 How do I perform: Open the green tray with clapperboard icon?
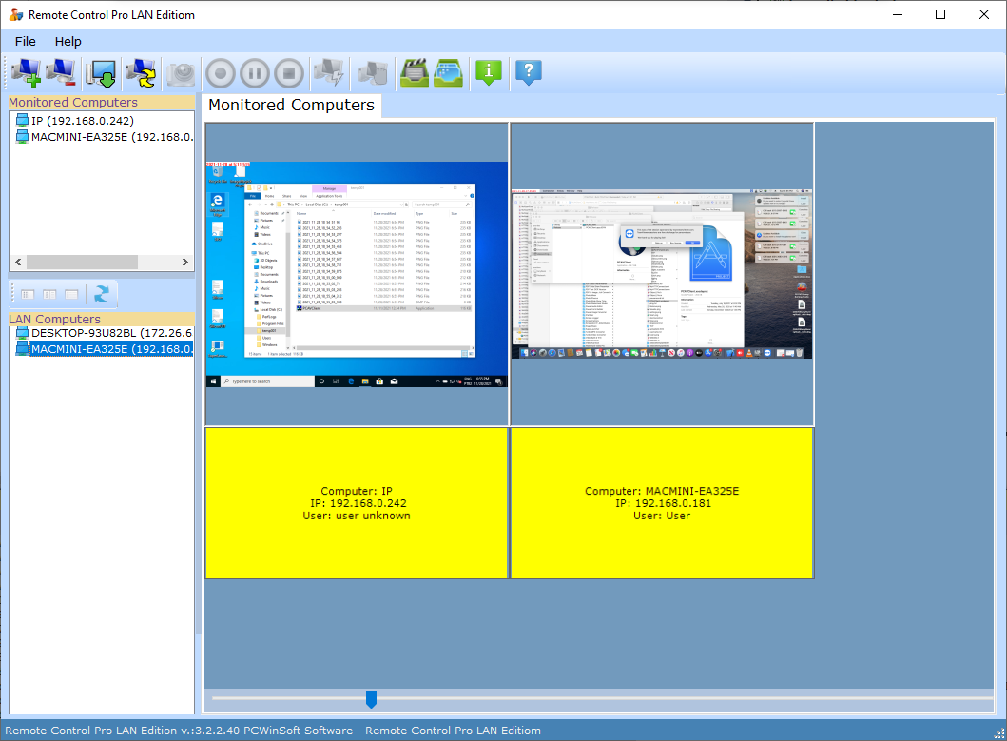click(x=415, y=72)
